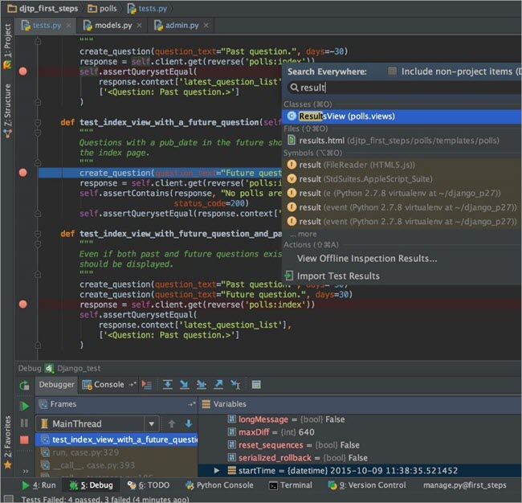This screenshot has height=503, width=522.
Task: Click the previous frame up arrow
Action: (x=171, y=423)
